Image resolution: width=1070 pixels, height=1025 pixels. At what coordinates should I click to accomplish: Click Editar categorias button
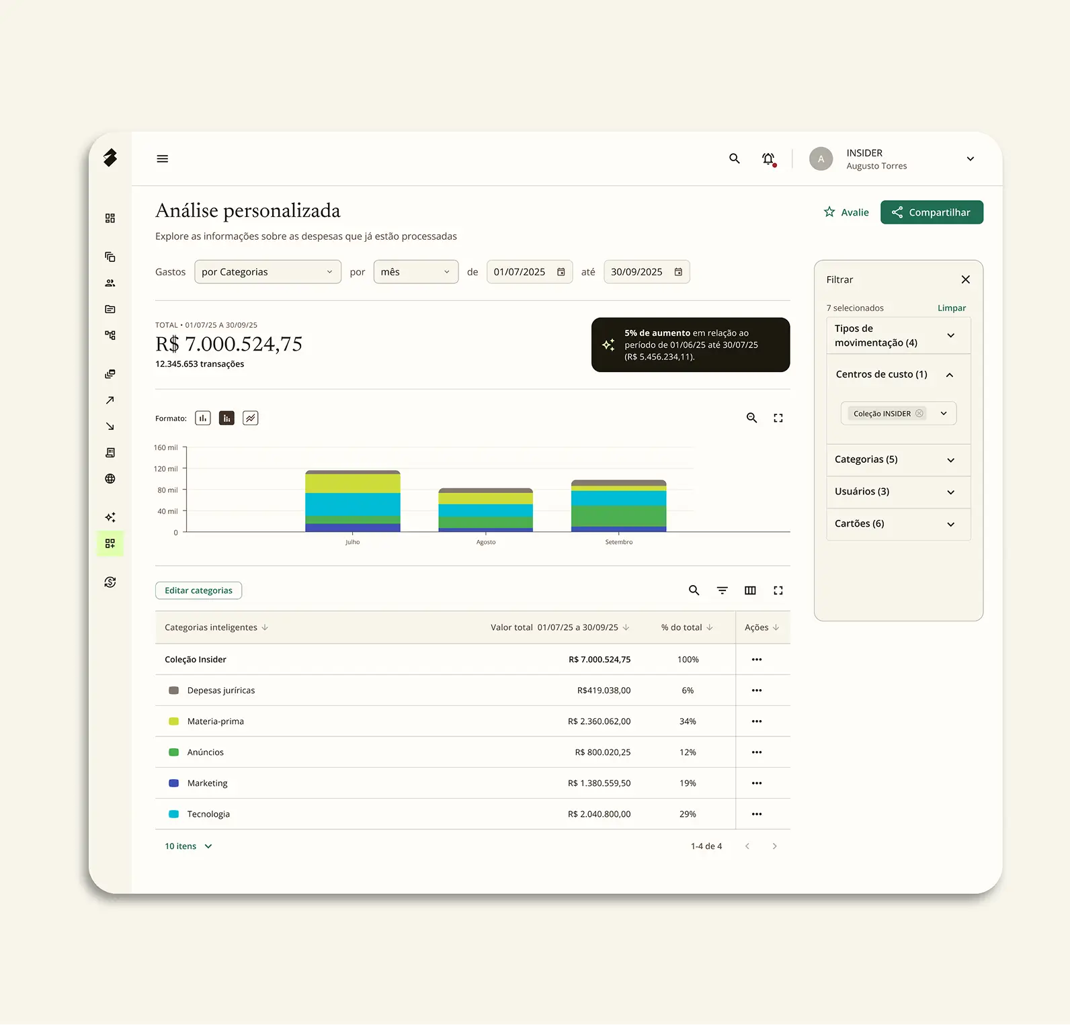[x=198, y=590]
